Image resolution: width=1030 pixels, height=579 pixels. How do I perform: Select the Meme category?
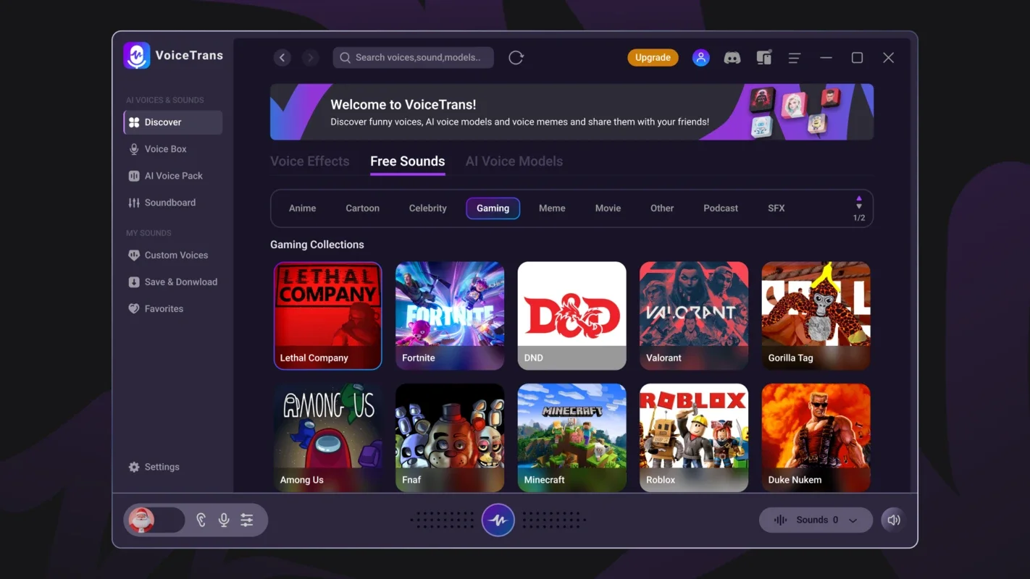pyautogui.click(x=552, y=208)
